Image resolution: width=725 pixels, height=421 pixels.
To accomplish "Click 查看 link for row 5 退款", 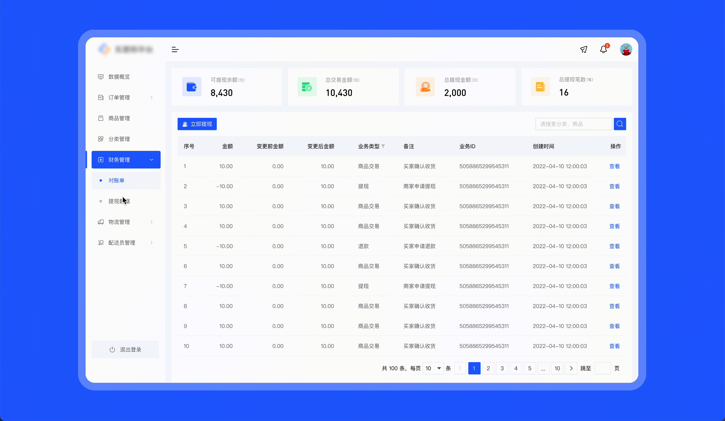I will [614, 246].
